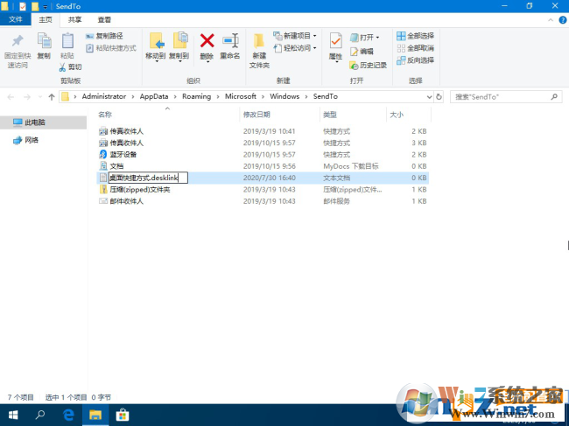Open the blue Help question mark
Screen dimensions: 569x426
click(563, 20)
